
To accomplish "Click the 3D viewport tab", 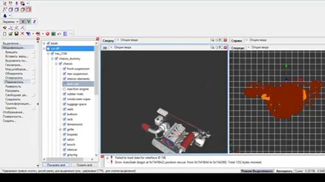I will tap(105, 48).
